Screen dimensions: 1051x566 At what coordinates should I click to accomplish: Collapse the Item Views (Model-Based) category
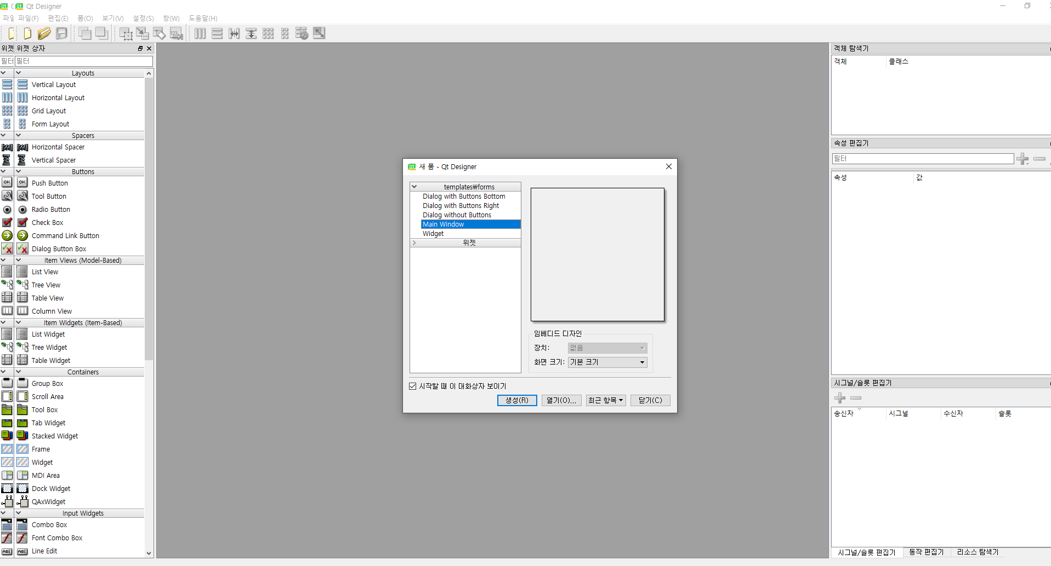tap(18, 260)
